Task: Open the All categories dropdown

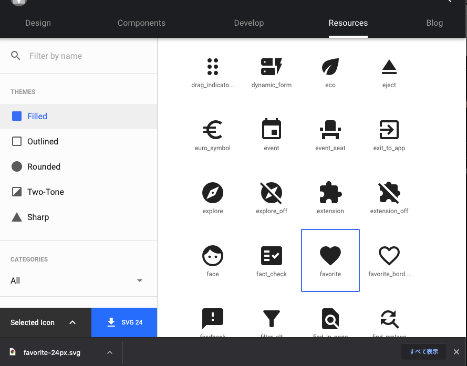Action: pos(77,280)
